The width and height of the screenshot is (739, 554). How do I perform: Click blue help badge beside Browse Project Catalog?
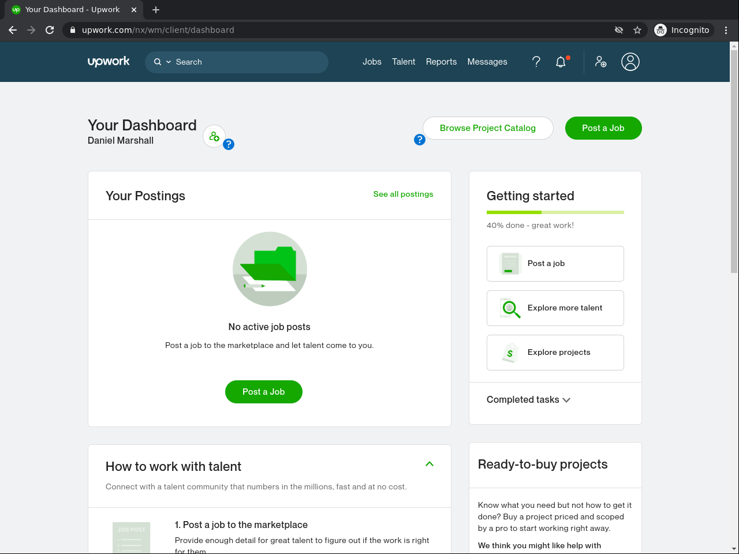[420, 140]
